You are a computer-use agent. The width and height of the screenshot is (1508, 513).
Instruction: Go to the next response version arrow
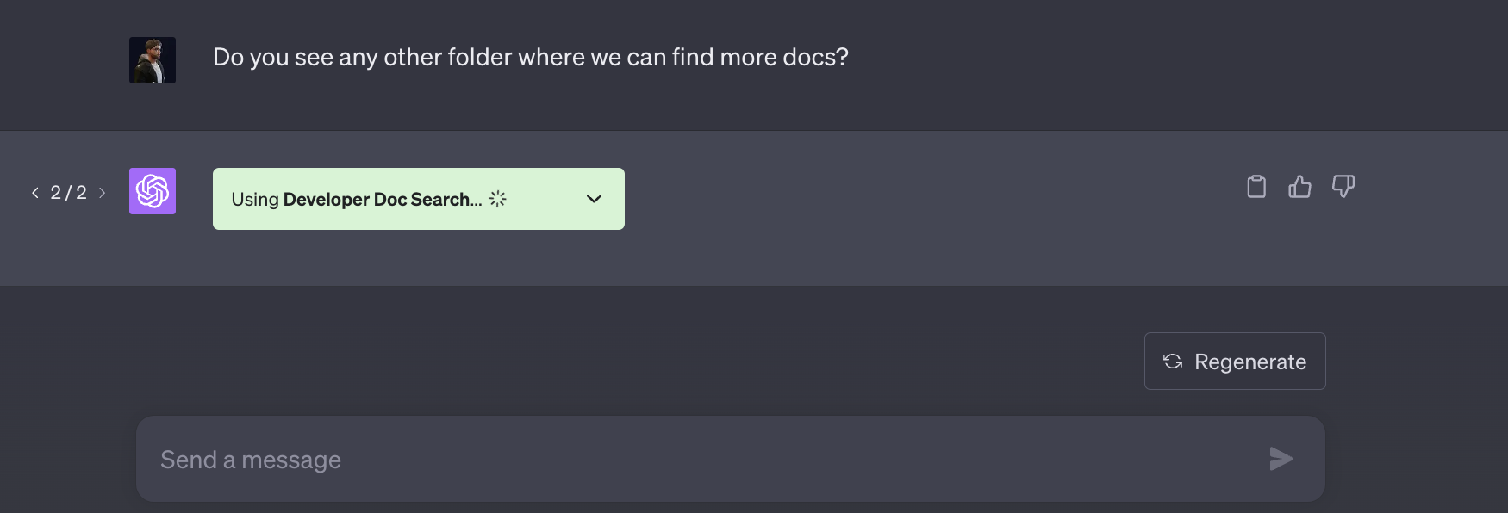[x=102, y=193]
